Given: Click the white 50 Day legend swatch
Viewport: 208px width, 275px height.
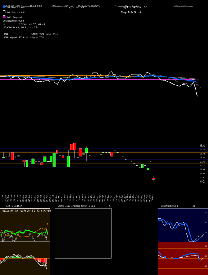Looking at the screenshot, I should (x=4, y=12).
